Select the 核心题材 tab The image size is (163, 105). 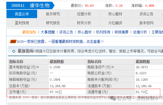pyautogui.click(x=115, y=14)
